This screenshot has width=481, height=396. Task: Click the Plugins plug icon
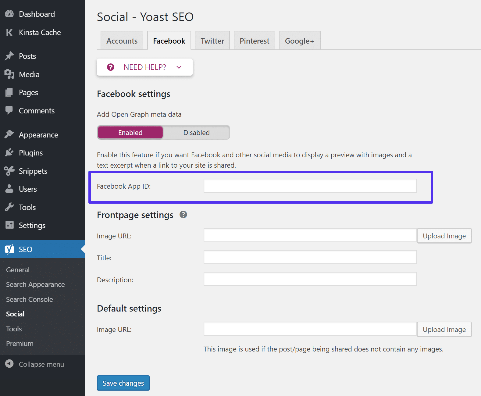[x=9, y=153]
